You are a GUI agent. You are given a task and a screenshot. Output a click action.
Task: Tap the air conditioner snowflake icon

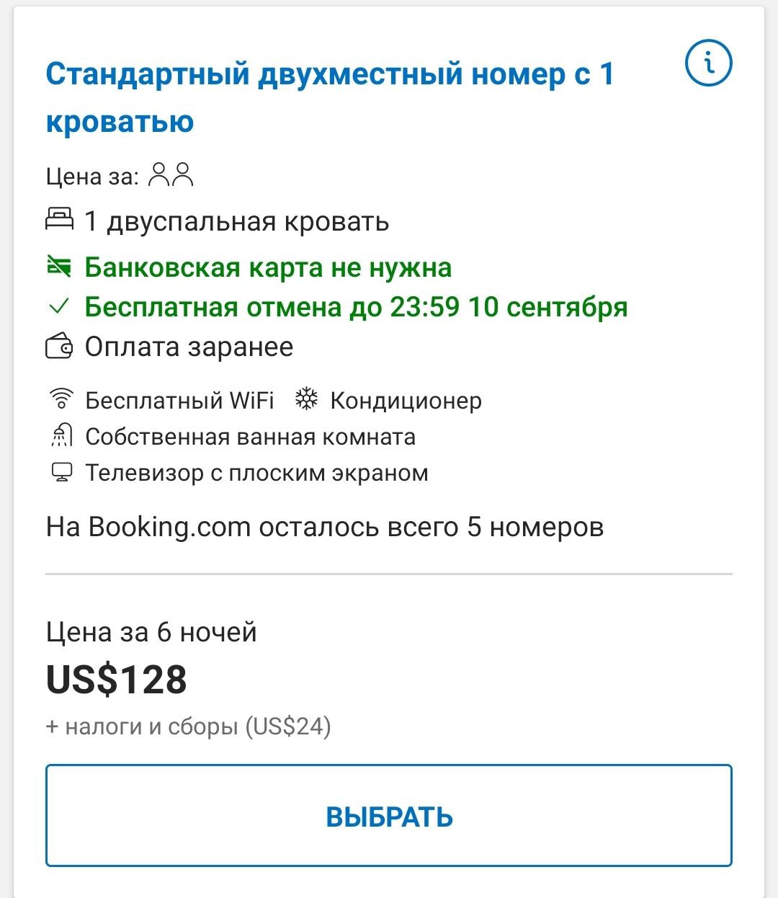(x=306, y=399)
